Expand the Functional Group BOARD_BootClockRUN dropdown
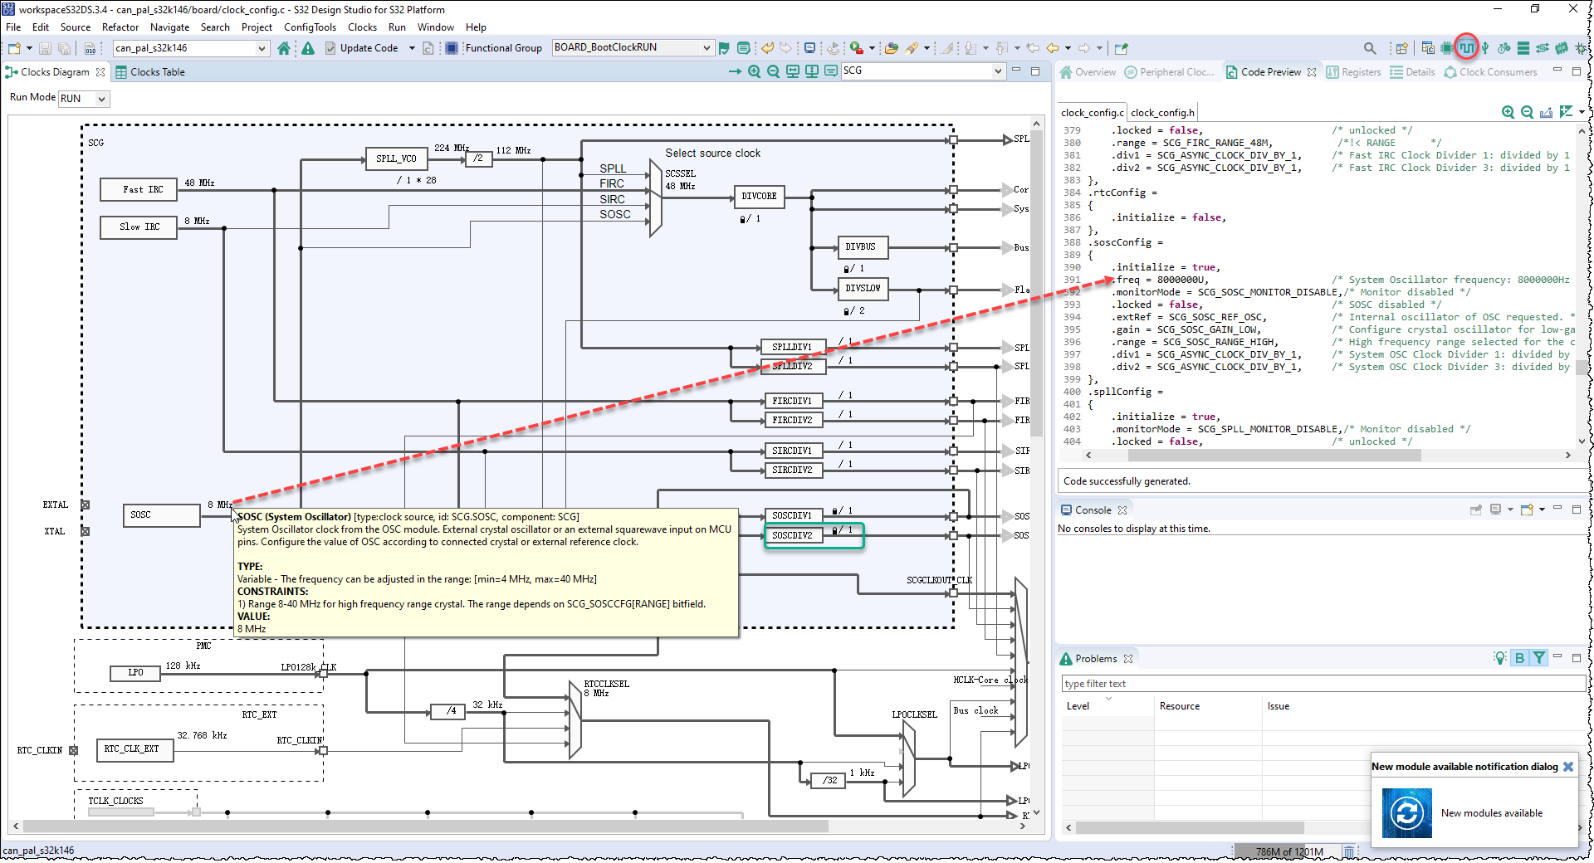 pos(706,48)
